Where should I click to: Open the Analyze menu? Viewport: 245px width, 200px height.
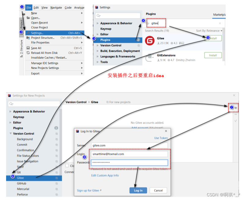tap(79, 8)
